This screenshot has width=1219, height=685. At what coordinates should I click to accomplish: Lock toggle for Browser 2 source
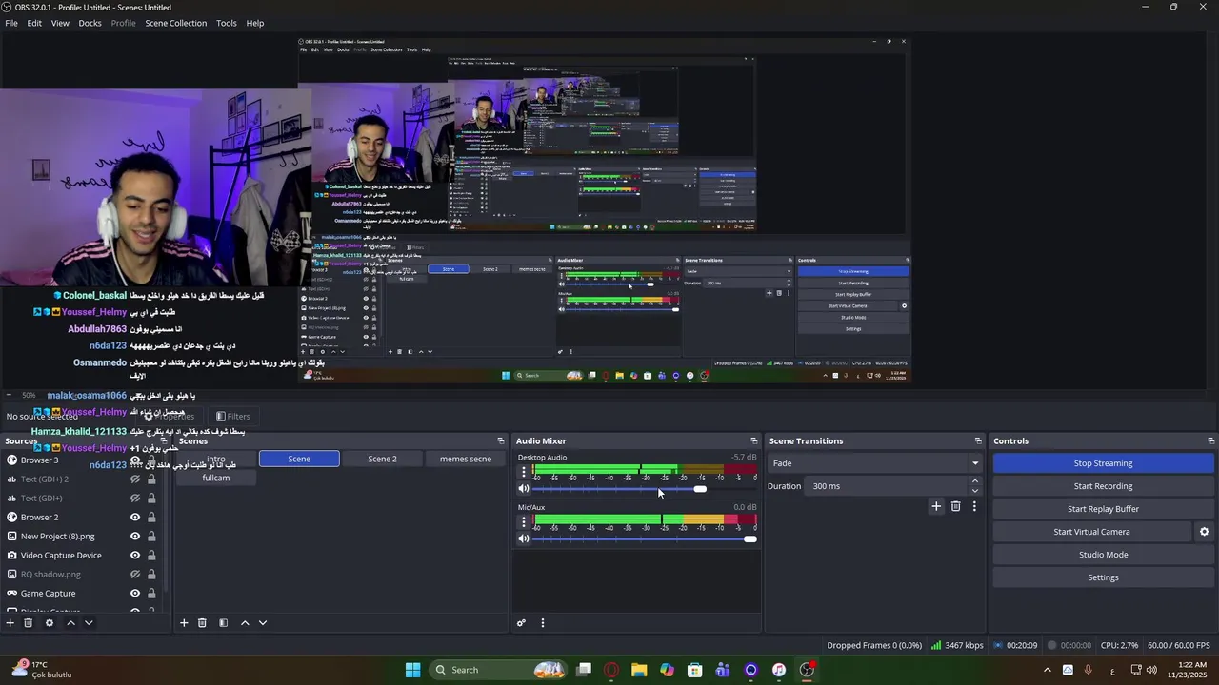[x=151, y=518]
